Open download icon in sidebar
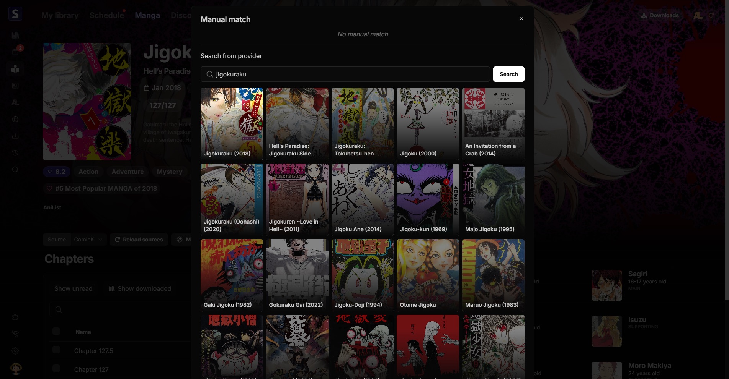The width and height of the screenshot is (729, 379). coord(15,136)
